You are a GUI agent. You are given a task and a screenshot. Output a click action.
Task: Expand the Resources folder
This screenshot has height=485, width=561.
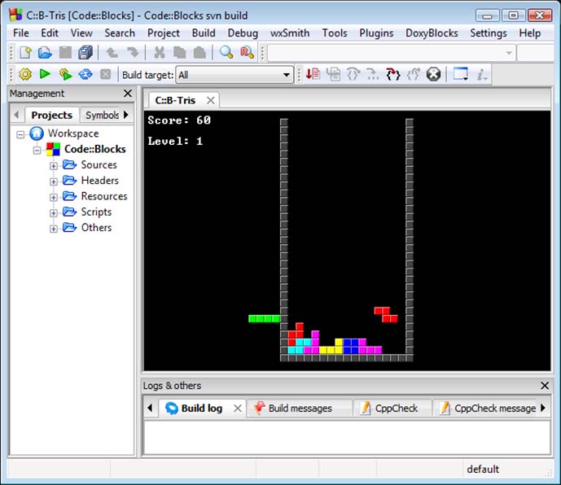[x=53, y=198]
